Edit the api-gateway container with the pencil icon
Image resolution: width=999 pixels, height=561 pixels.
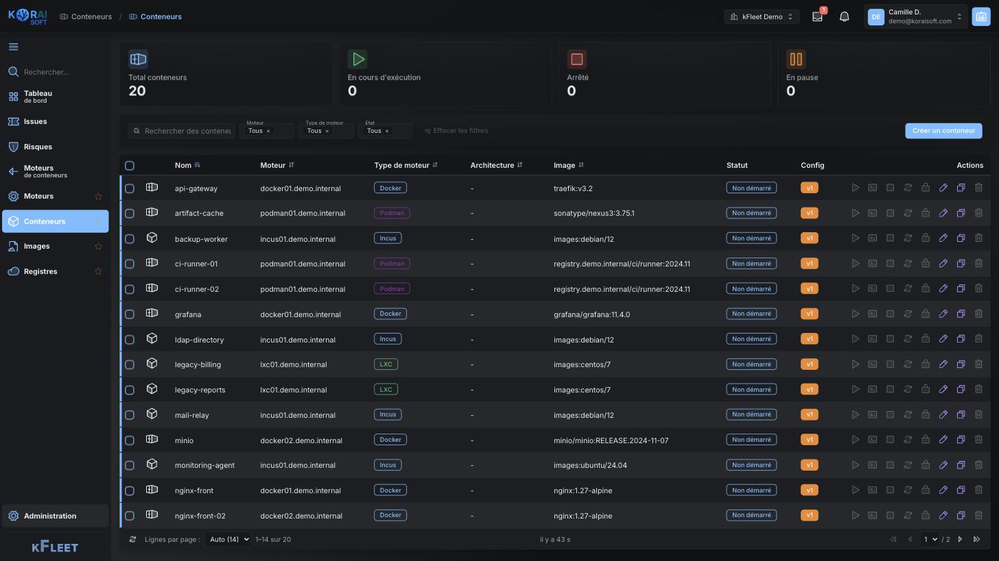[x=943, y=188]
